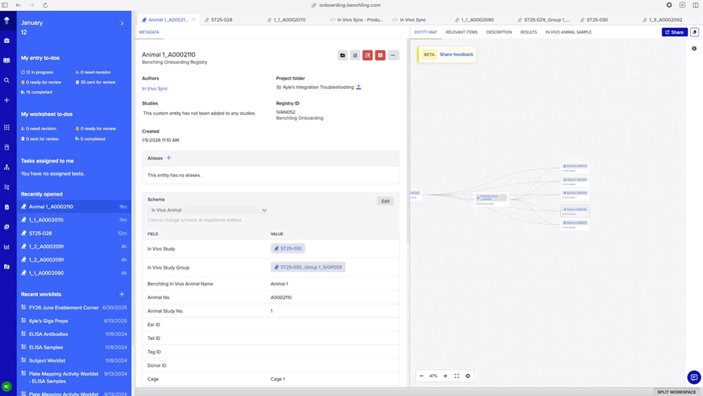Click the Share button
This screenshot has height=396, width=703.
[x=674, y=32]
